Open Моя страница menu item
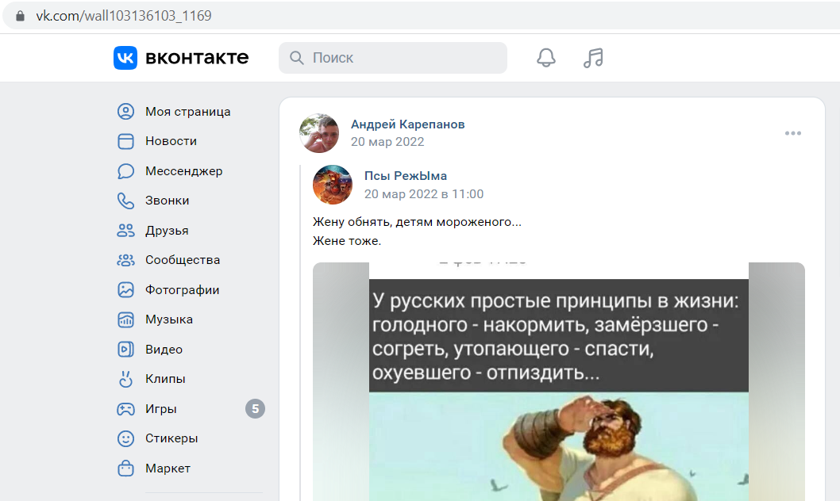Viewport: 840px width, 501px height. pyautogui.click(x=187, y=111)
